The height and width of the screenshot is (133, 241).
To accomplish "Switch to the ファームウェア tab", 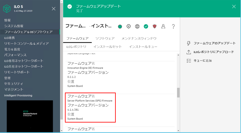I will pos(77,39).
